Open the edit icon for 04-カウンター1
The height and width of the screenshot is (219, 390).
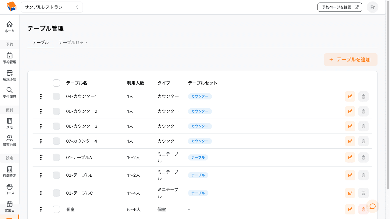[350, 96]
